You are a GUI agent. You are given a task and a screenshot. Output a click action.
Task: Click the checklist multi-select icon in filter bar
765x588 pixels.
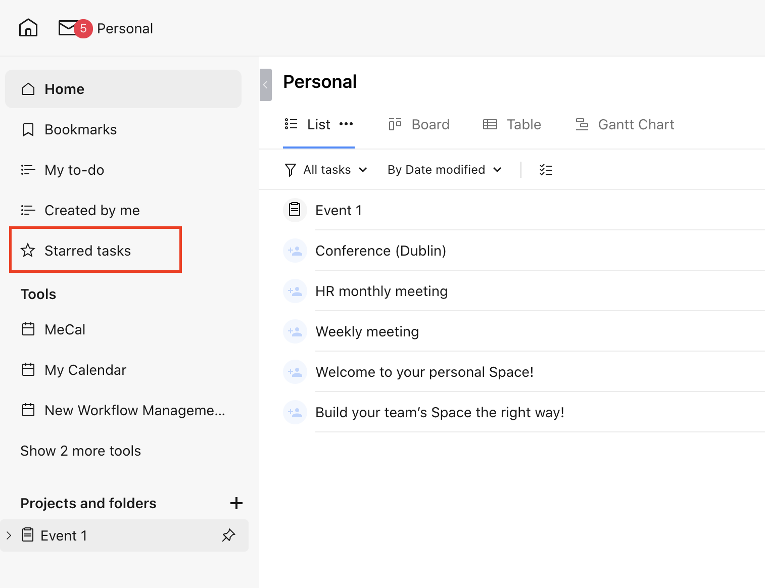pyautogui.click(x=546, y=170)
